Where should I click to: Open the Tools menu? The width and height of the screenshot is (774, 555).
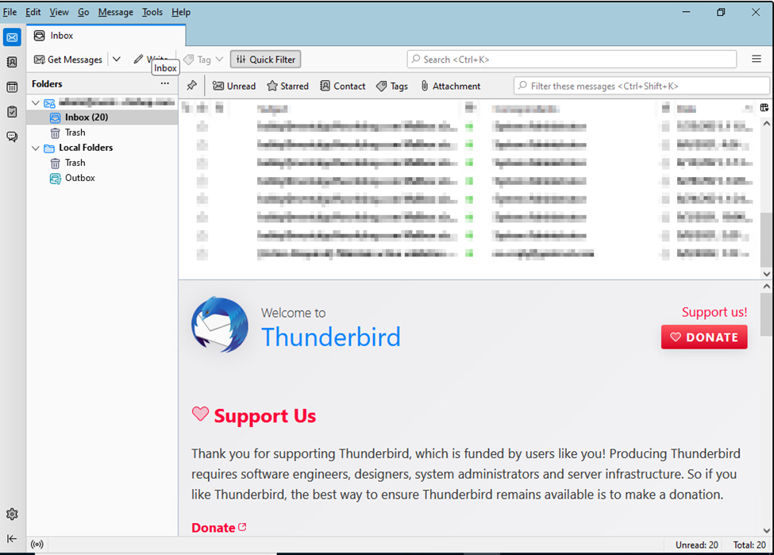152,12
